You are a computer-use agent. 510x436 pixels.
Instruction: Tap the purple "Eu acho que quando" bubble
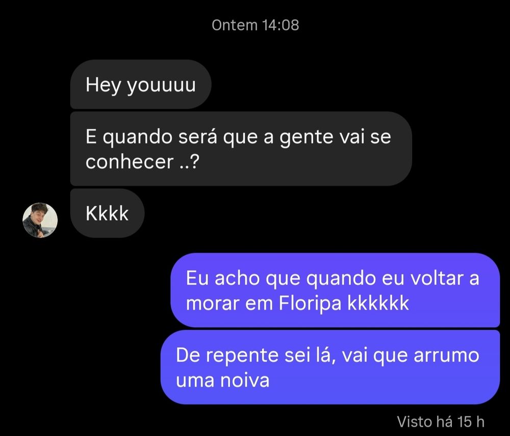coord(335,290)
